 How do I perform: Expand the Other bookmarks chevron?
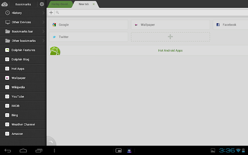(43, 41)
